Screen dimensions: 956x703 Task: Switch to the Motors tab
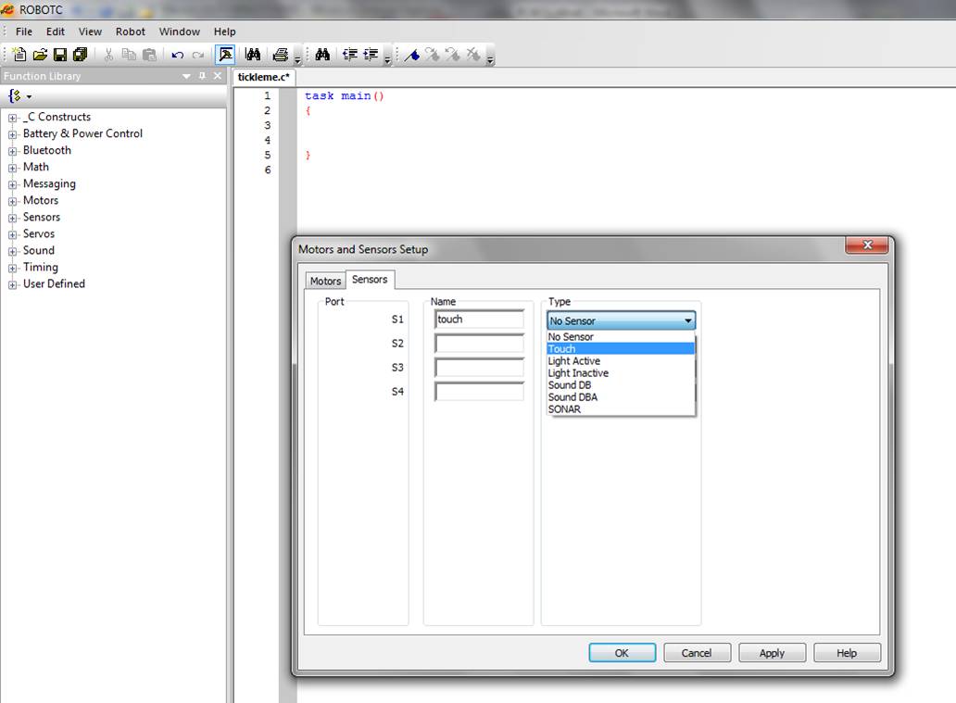(325, 281)
